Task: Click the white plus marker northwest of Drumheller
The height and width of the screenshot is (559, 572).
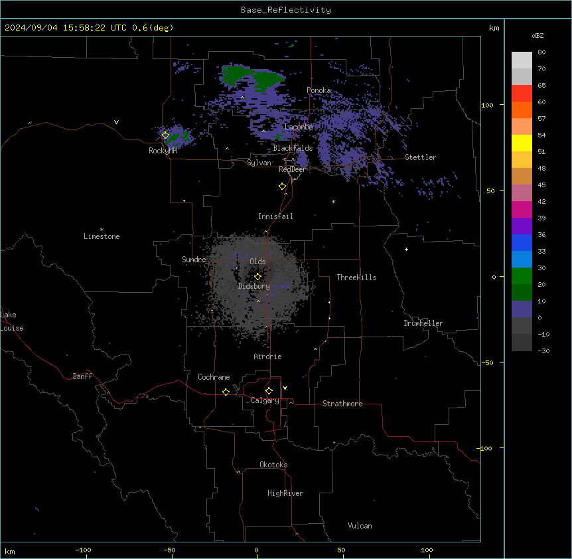Action: [x=406, y=249]
